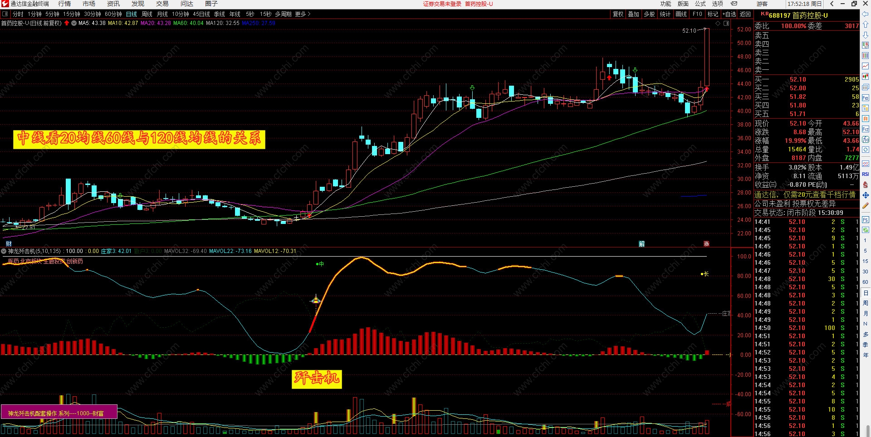871x437 pixels.
Task: Switch to 15分钟 period tab
Action: (x=72, y=14)
